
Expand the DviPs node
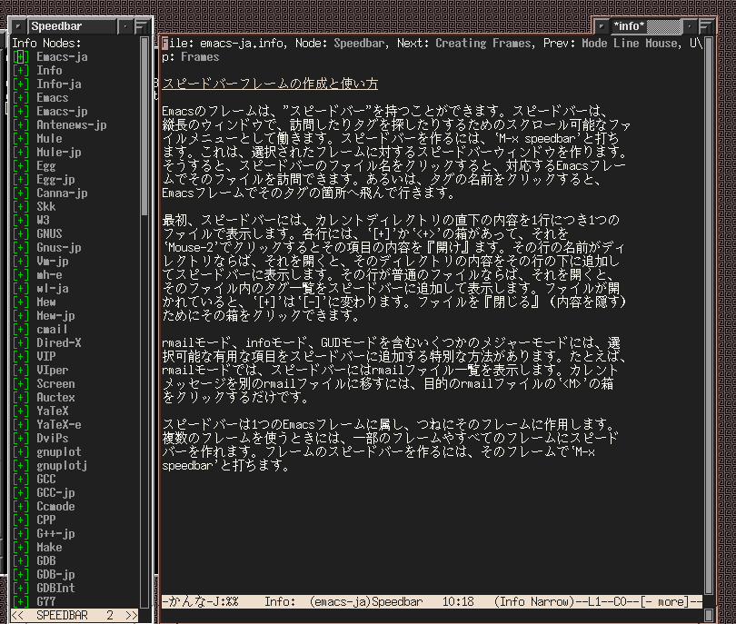click(21, 438)
